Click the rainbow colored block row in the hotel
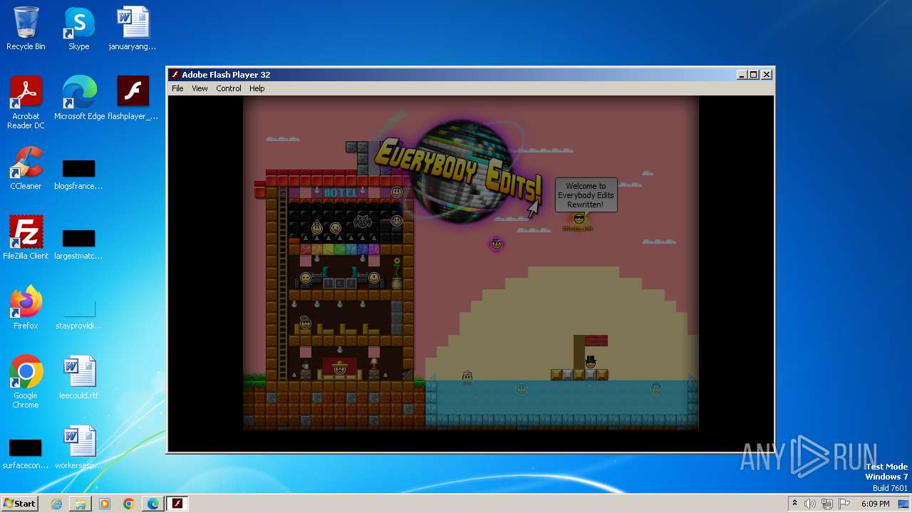 [340, 249]
